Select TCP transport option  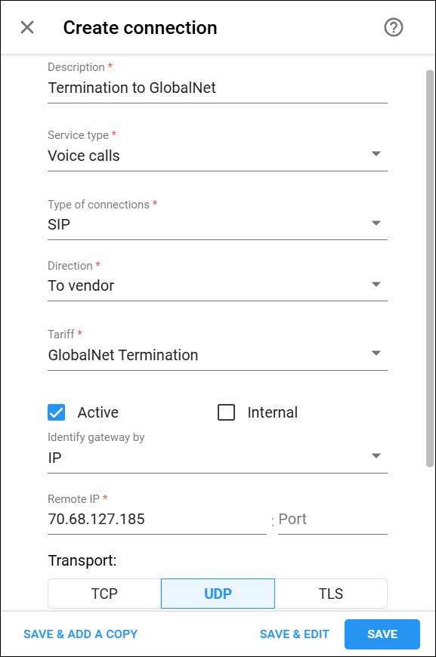click(104, 594)
